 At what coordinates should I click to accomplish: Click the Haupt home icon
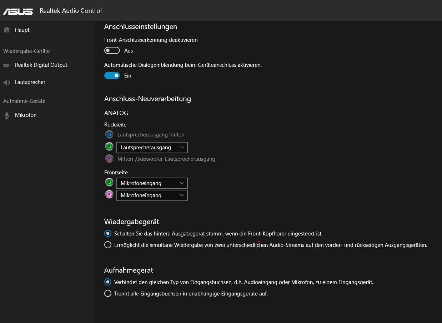pyautogui.click(x=6, y=30)
